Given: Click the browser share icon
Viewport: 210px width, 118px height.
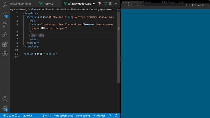Looking at the screenshot, I should coord(186,5).
